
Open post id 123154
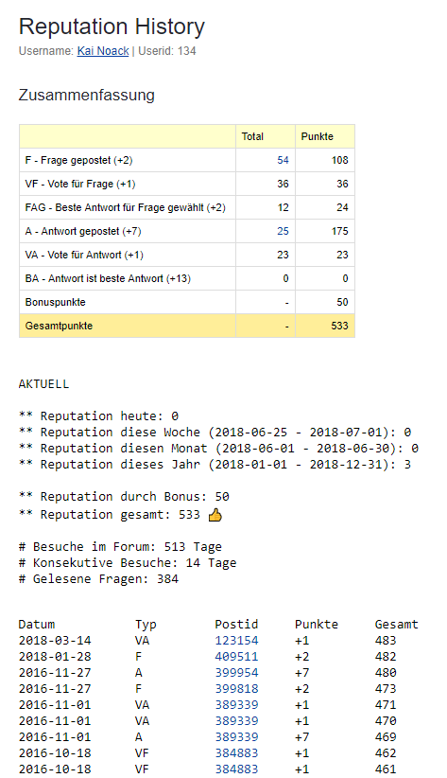(x=236, y=641)
